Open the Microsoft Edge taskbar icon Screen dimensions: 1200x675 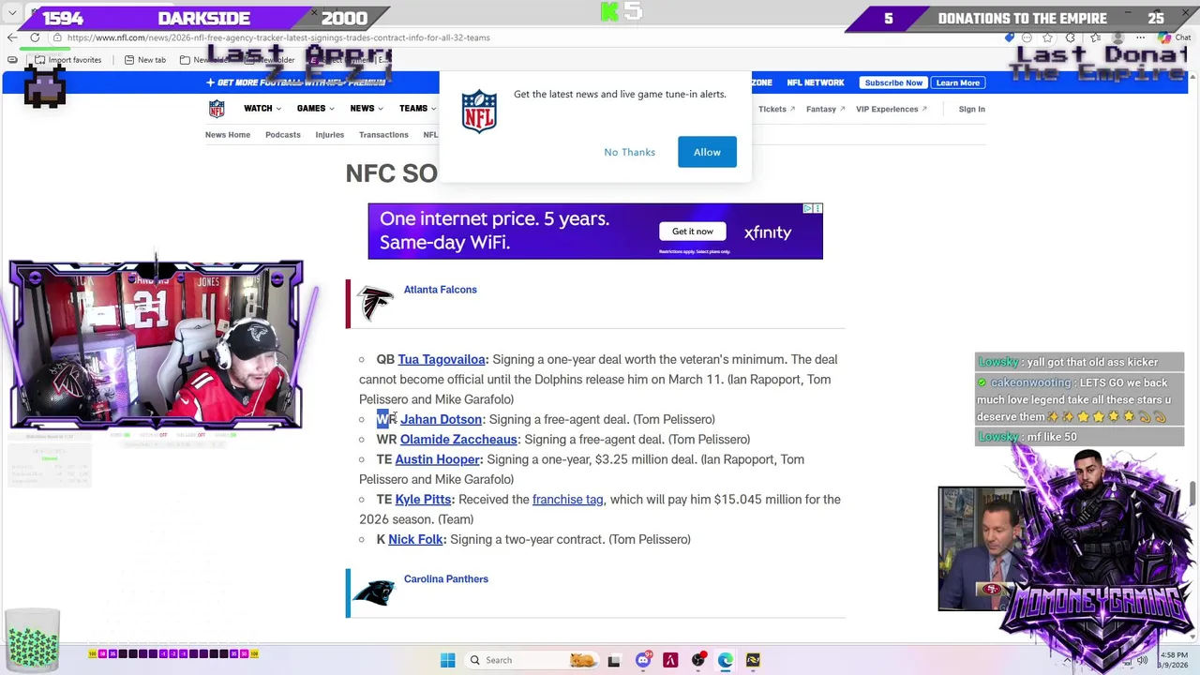pos(725,660)
